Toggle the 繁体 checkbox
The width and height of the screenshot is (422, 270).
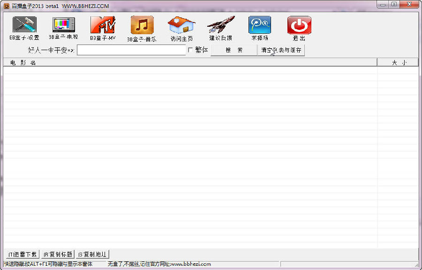(x=190, y=50)
